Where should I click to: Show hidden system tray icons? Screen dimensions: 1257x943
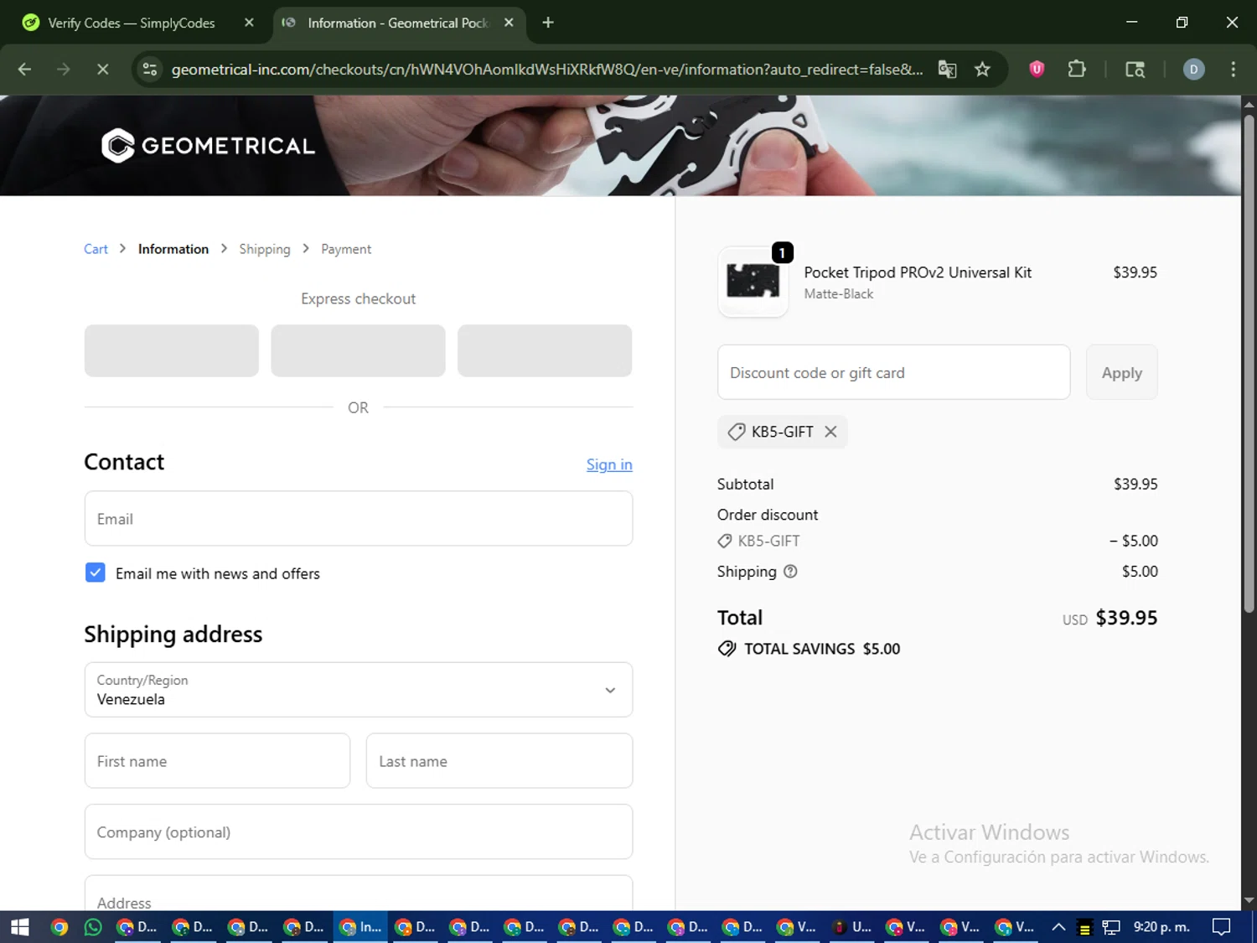click(x=1058, y=927)
